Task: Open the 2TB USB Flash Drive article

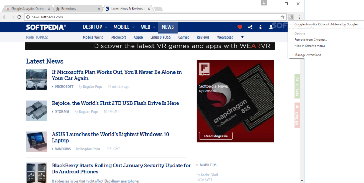Action: (116, 103)
